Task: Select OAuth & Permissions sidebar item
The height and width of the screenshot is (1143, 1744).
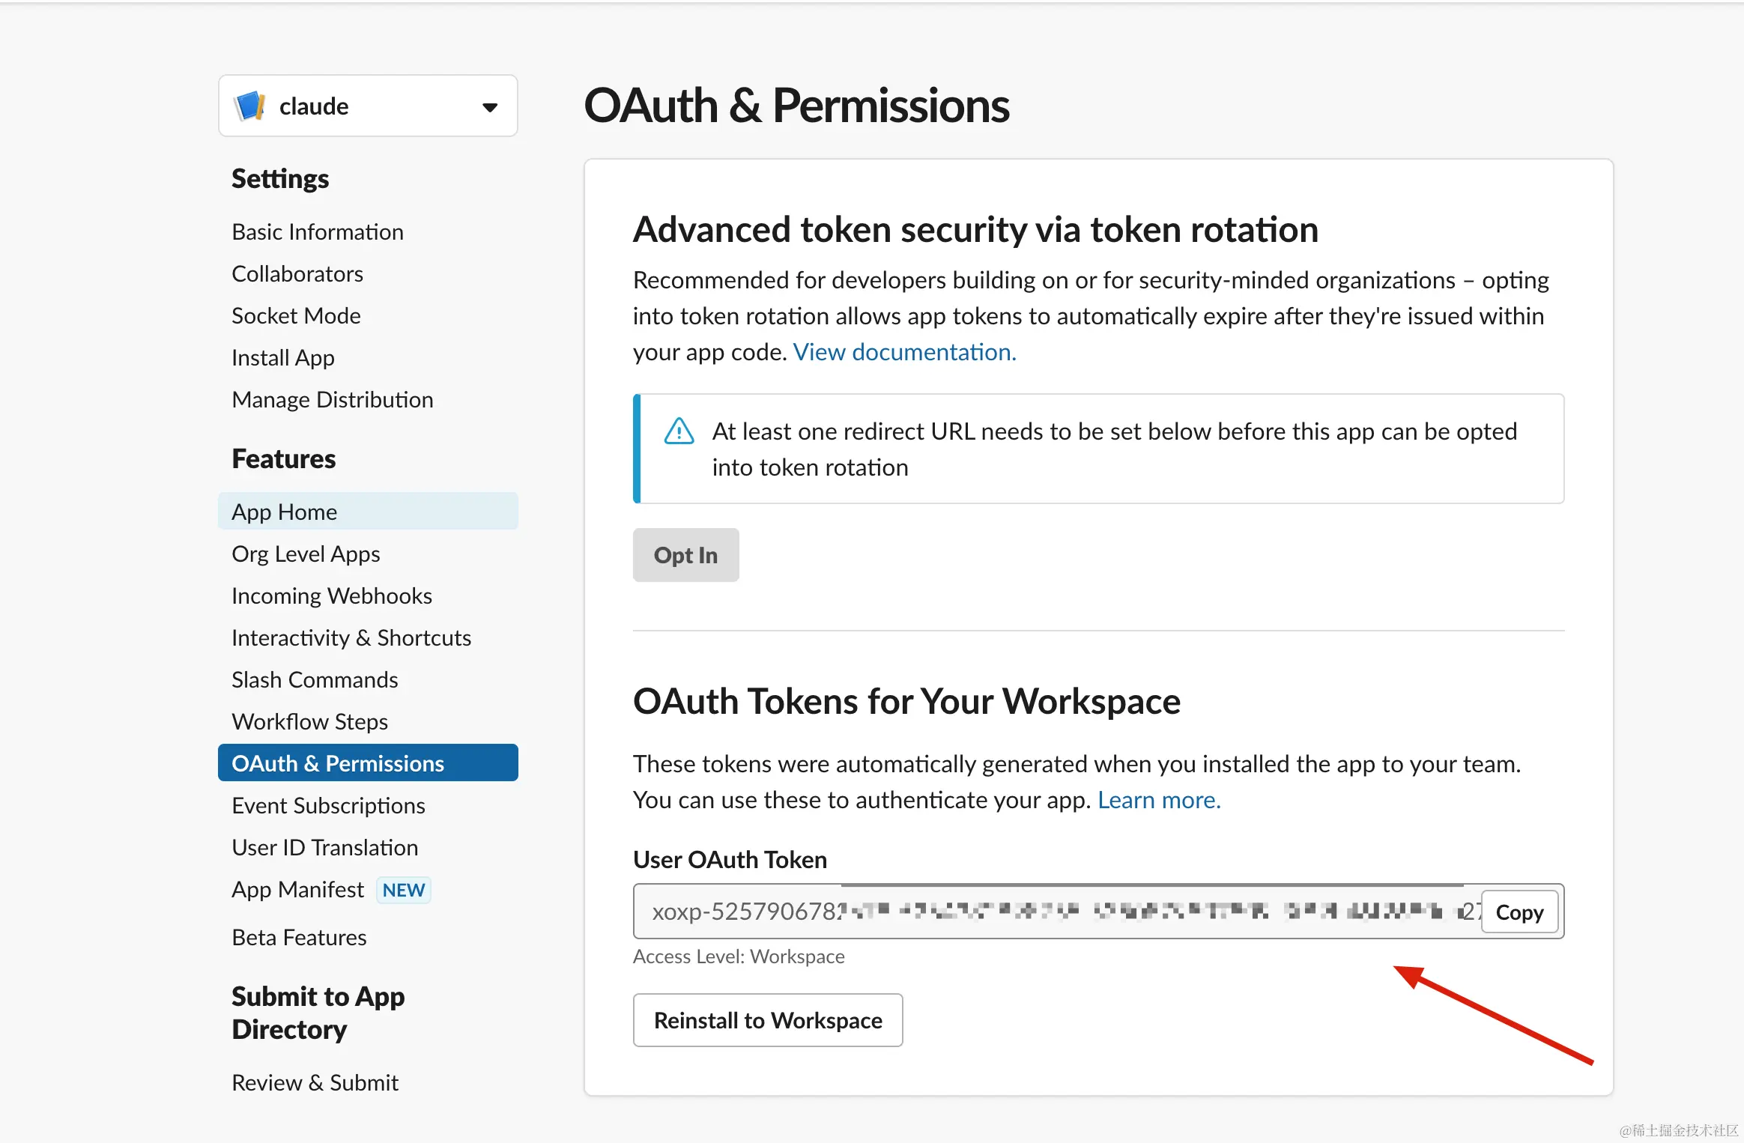Action: [x=337, y=763]
